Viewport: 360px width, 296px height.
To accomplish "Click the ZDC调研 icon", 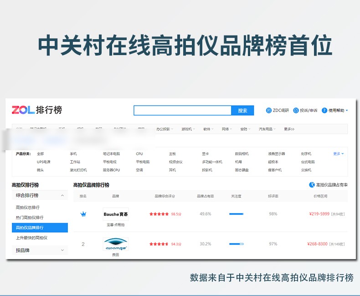I will click(x=268, y=110).
